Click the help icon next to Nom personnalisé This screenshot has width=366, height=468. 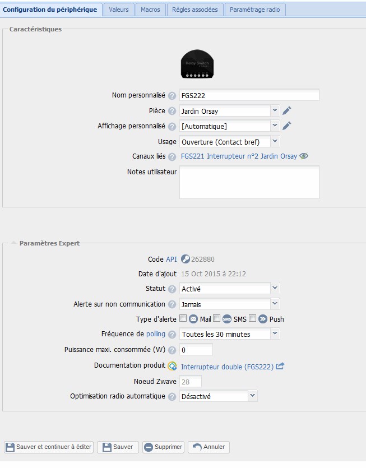point(172,96)
